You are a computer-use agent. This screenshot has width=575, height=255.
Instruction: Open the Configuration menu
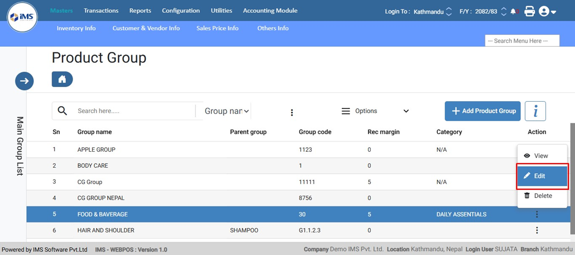(x=181, y=11)
